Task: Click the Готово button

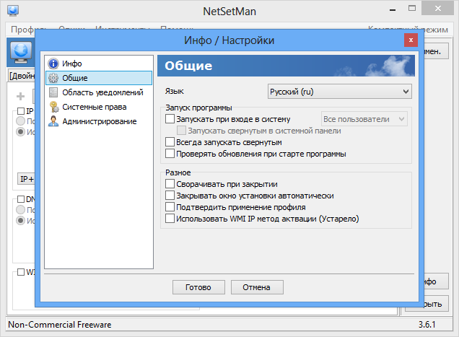Action: 198,287
